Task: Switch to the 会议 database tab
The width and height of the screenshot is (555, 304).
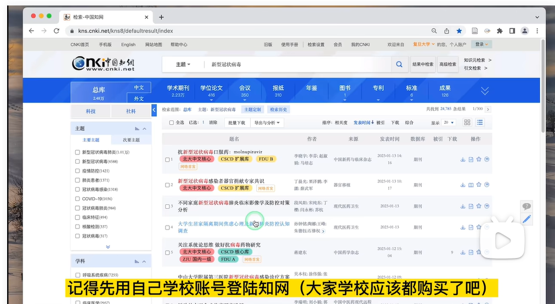Action: point(245,90)
